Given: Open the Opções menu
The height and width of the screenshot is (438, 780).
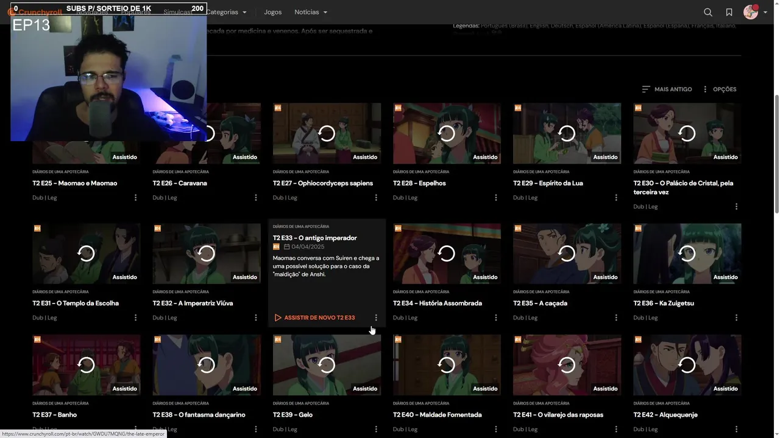Looking at the screenshot, I should 719,89.
